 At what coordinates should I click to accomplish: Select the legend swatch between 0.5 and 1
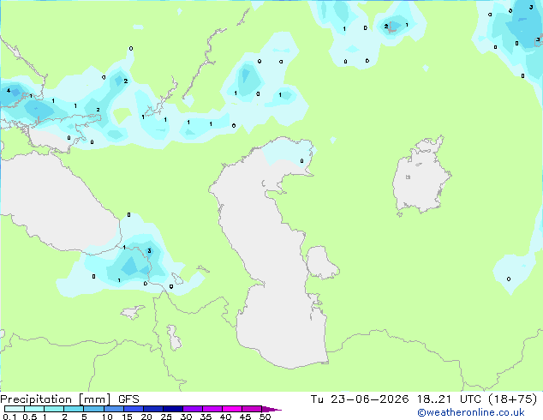pyautogui.click(x=34, y=409)
